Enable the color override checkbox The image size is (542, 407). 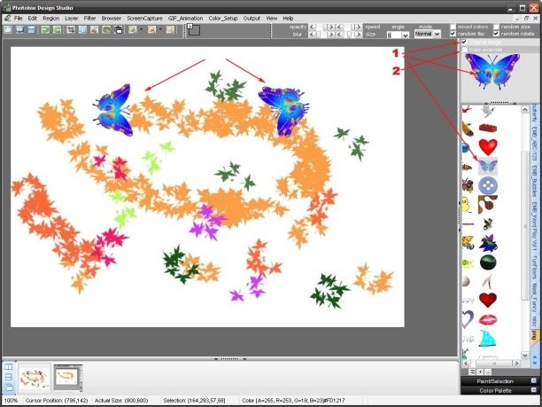point(463,49)
